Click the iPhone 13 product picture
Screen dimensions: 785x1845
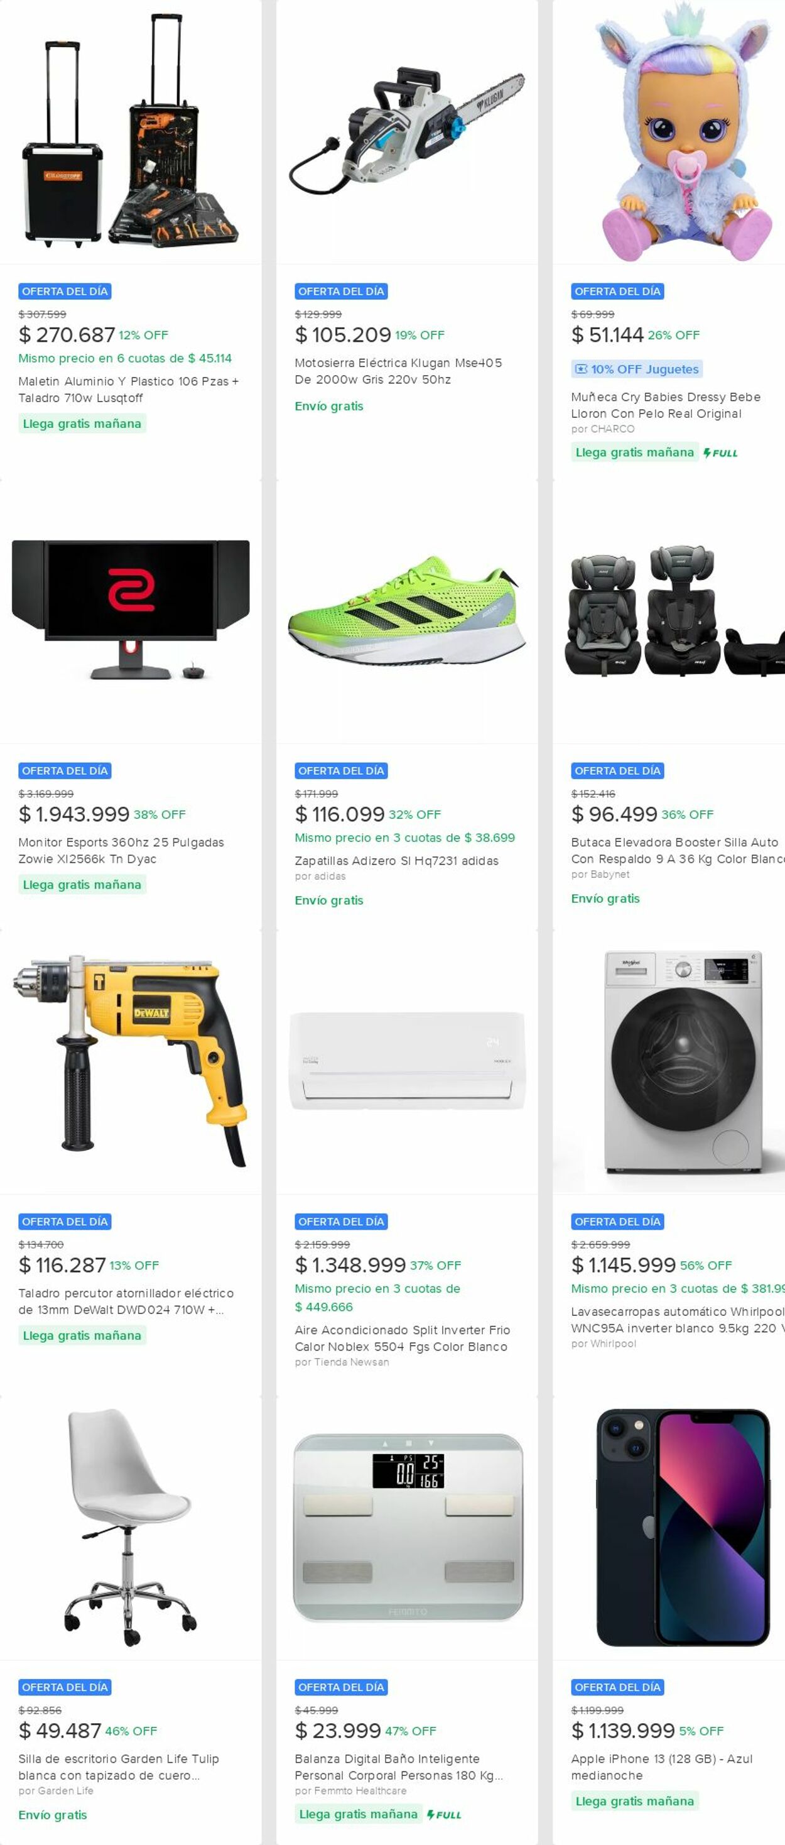tap(683, 1528)
